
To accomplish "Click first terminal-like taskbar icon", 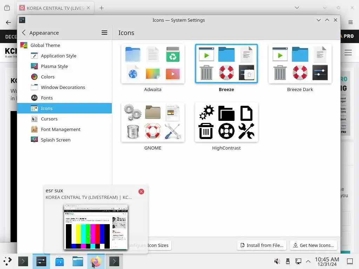I will click(x=23, y=261).
